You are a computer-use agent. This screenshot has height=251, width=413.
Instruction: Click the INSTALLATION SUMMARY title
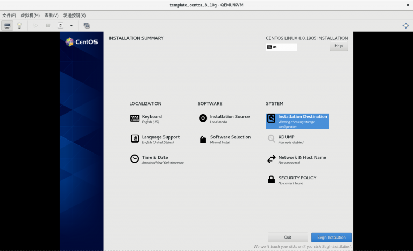(136, 38)
